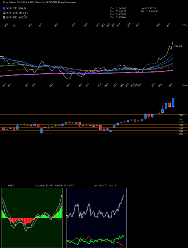
Task: Click the MACD: heading label
Action: [11, 186]
